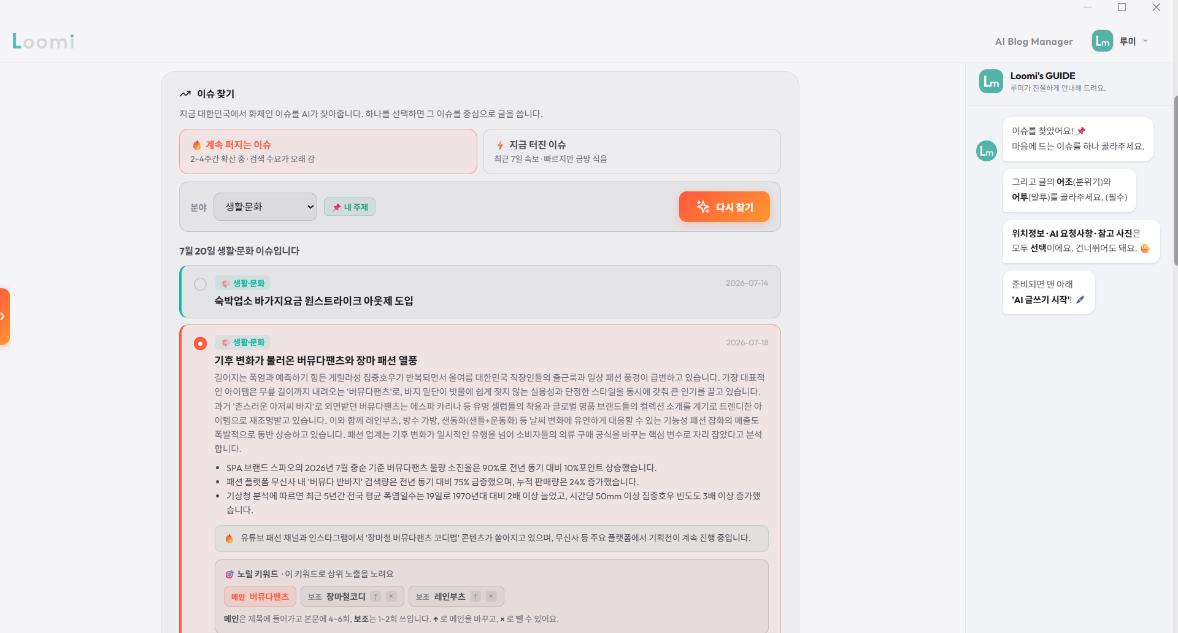Click the target icon beside 노릴 키워드

pyautogui.click(x=229, y=574)
